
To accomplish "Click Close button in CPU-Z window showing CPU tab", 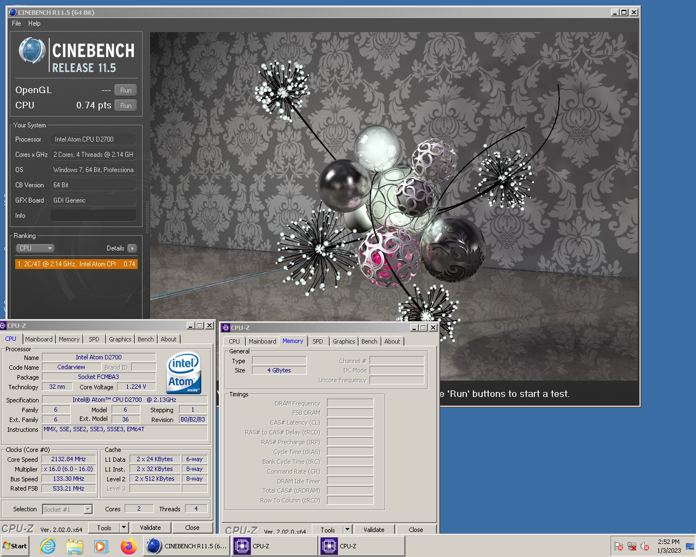I will 192,528.
